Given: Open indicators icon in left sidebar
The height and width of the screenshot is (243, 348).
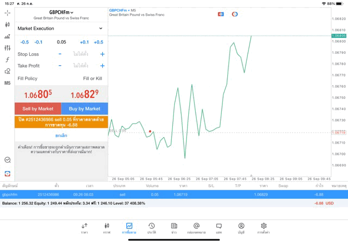Looking at the screenshot, I should pyautogui.click(x=7, y=48).
